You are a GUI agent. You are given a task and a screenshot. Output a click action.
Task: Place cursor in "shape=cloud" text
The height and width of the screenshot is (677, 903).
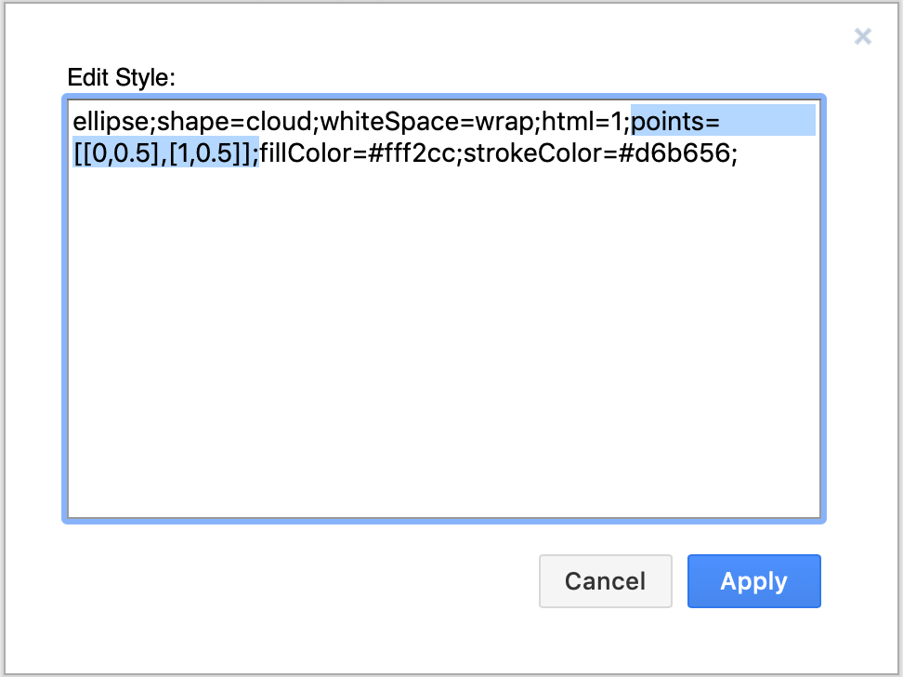click(234, 122)
